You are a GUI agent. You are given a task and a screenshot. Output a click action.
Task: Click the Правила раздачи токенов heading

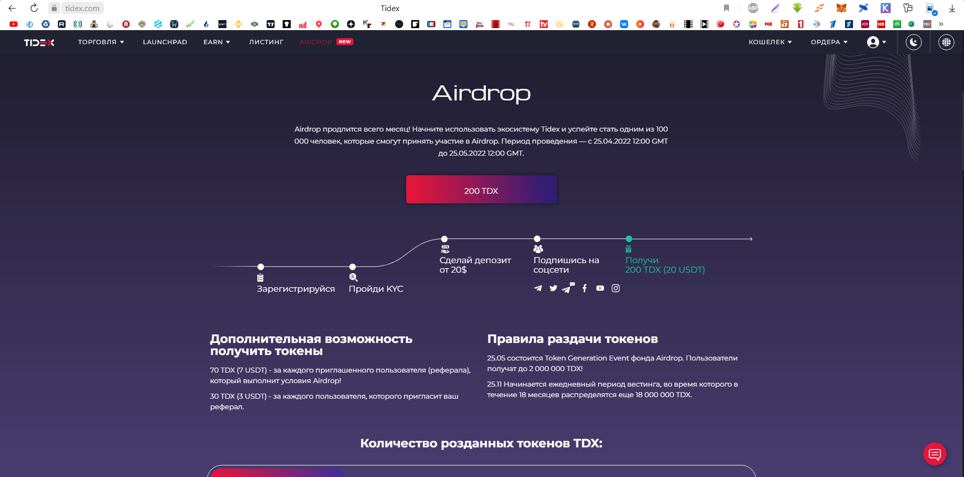pos(572,339)
